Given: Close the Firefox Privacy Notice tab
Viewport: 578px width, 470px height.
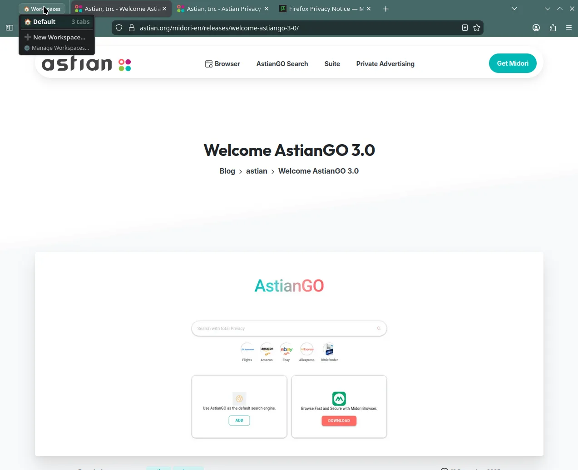Looking at the screenshot, I should (x=369, y=9).
